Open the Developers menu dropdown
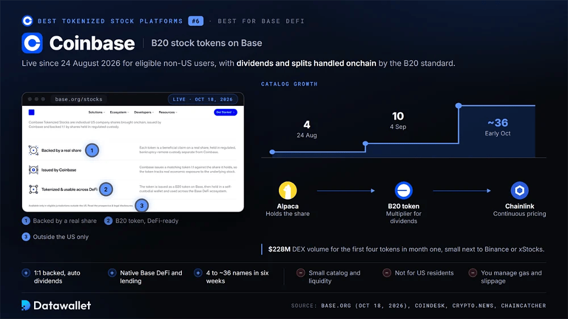568x319 pixels. (x=144, y=112)
